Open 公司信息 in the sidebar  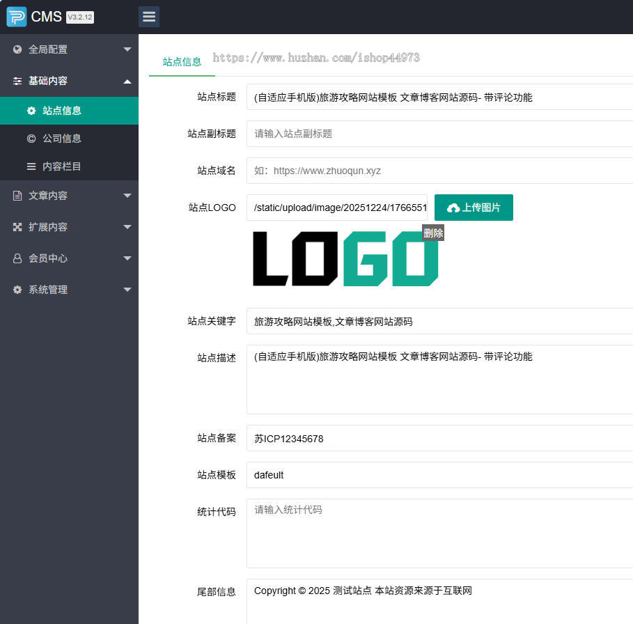(62, 139)
